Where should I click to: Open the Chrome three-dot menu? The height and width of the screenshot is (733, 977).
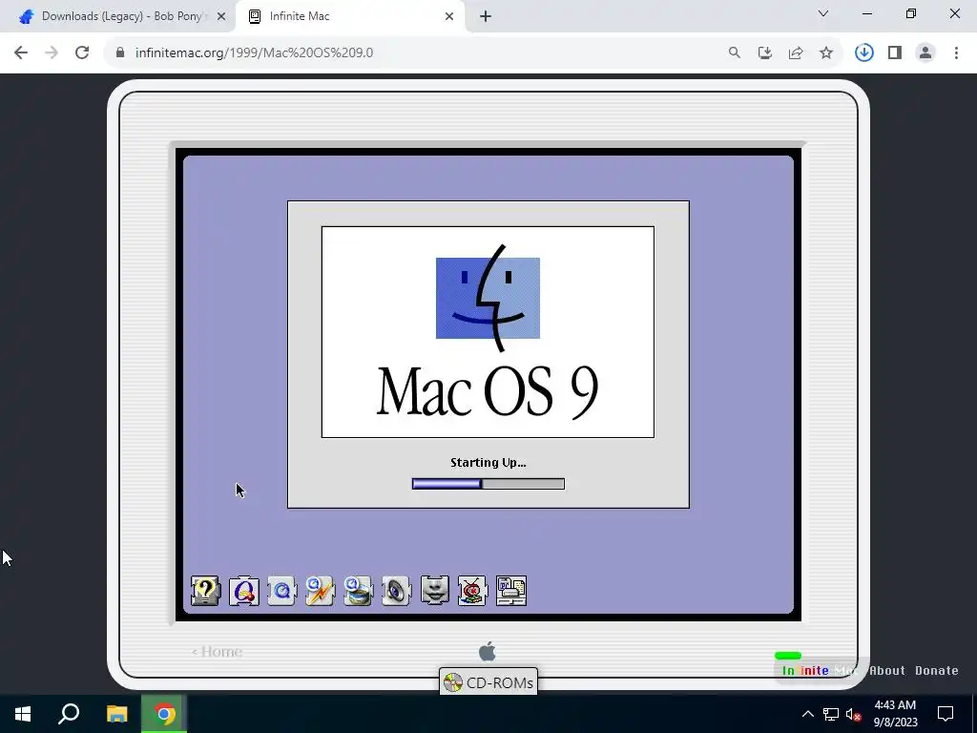[x=956, y=53]
